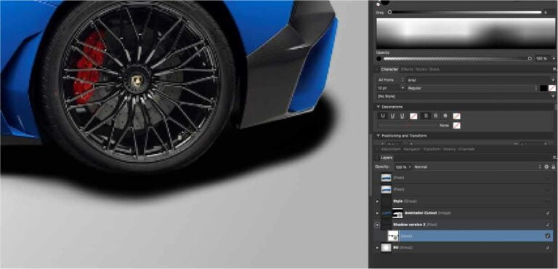Click the swap colours icon above Grey slider
The height and width of the screenshot is (269, 558).
[x=379, y=4]
